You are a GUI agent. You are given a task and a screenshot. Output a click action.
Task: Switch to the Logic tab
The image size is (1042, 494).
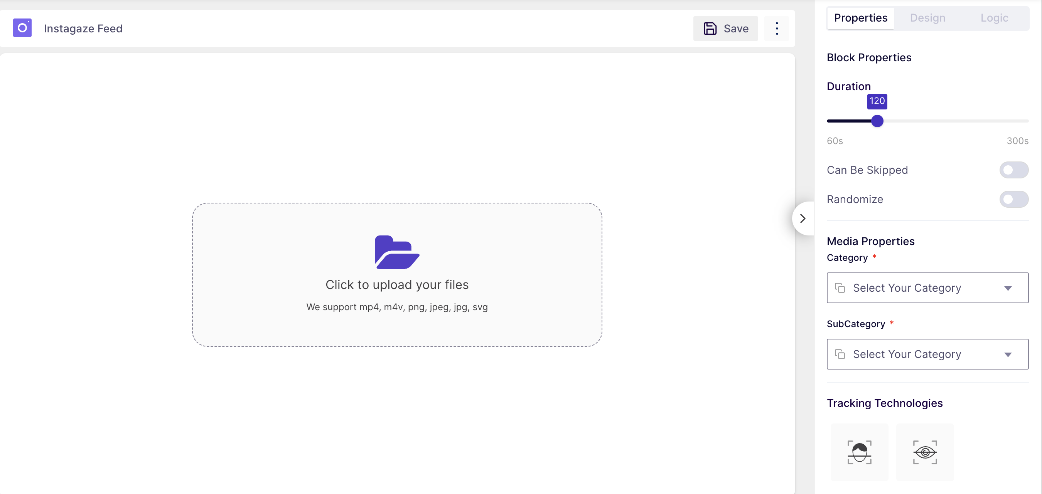tap(994, 18)
